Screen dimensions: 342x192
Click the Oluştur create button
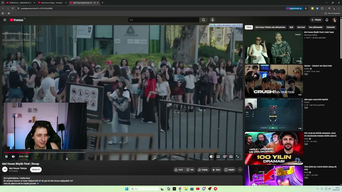(316, 20)
